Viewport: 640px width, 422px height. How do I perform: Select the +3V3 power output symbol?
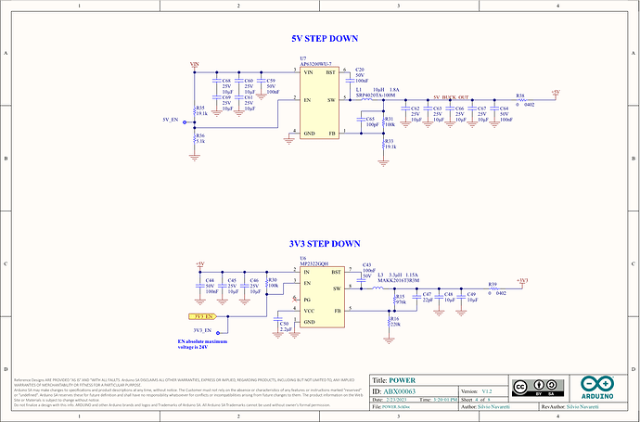coord(522,282)
